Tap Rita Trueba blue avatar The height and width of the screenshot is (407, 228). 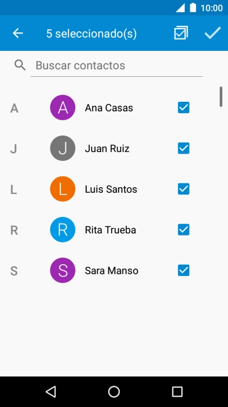tap(63, 229)
